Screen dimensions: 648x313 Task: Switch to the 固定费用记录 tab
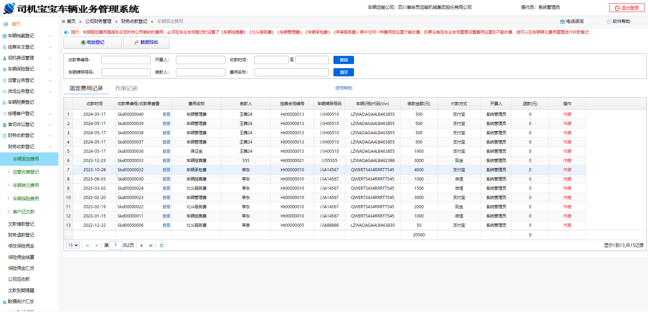[86, 88]
